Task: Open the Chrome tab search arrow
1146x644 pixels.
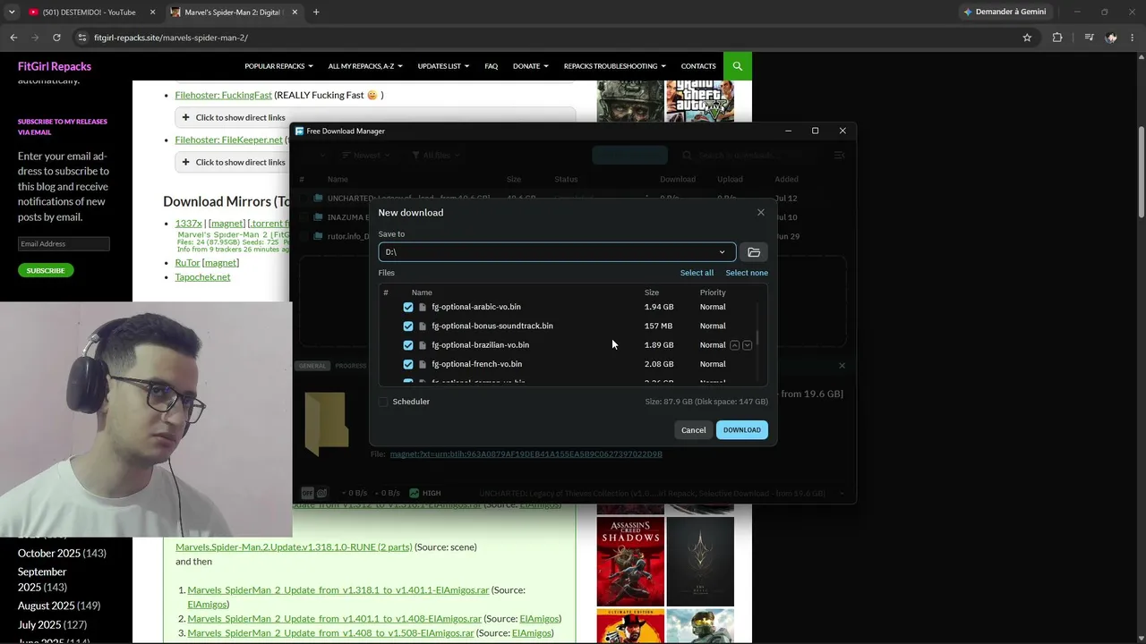Action: pyautogui.click(x=12, y=12)
